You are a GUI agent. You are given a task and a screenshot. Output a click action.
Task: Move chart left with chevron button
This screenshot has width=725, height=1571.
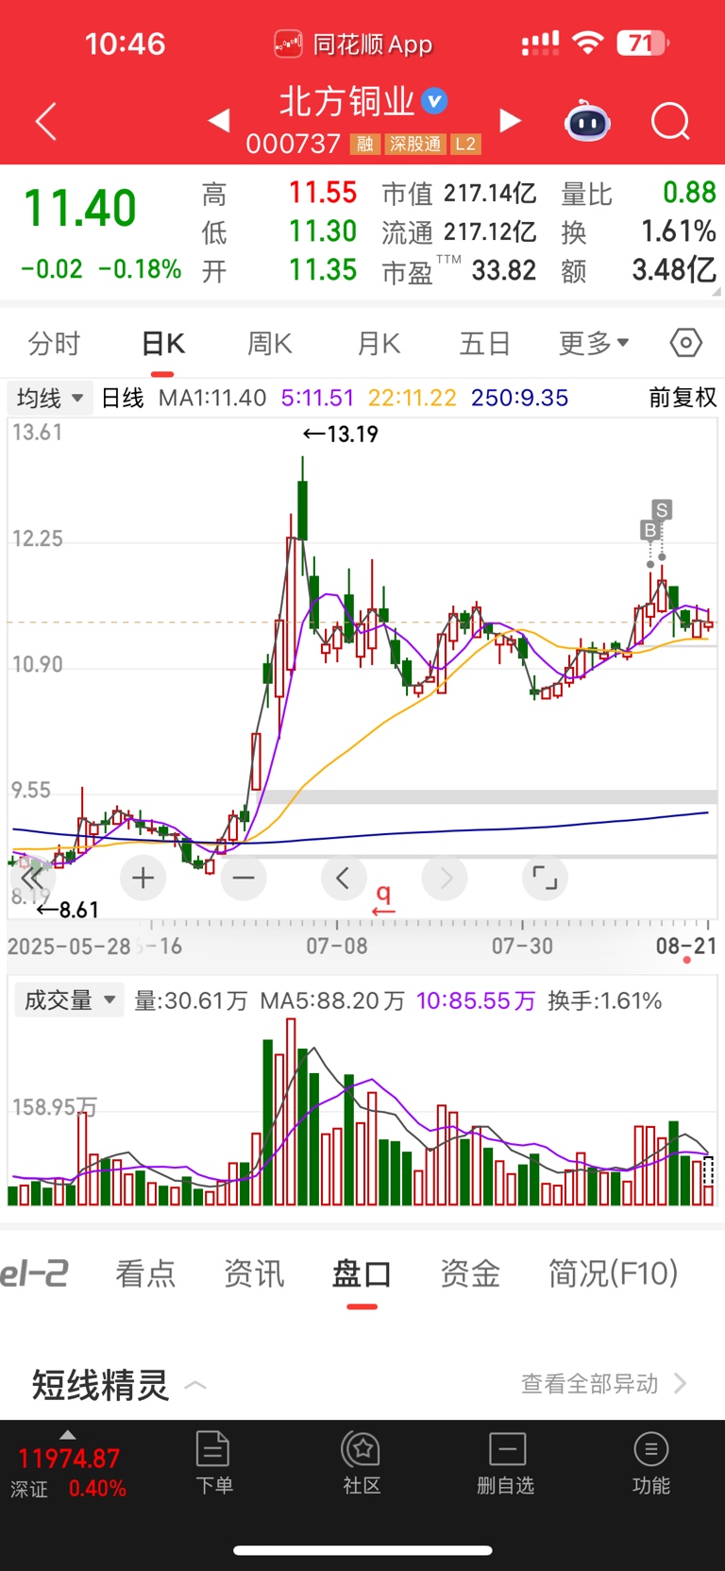pos(344,878)
